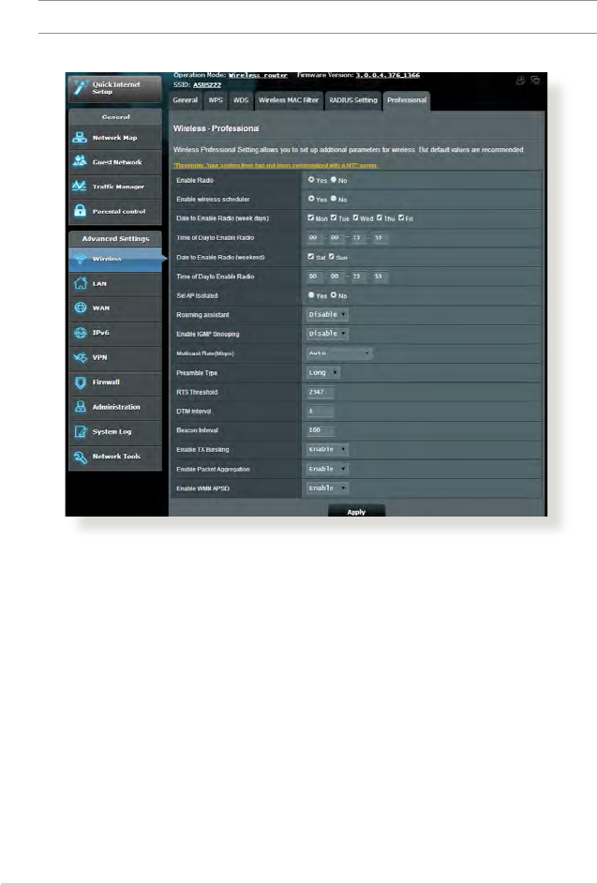Image resolution: width=597 pixels, height=885 pixels.
Task: Switch to the WPS tab
Action: coord(216,100)
